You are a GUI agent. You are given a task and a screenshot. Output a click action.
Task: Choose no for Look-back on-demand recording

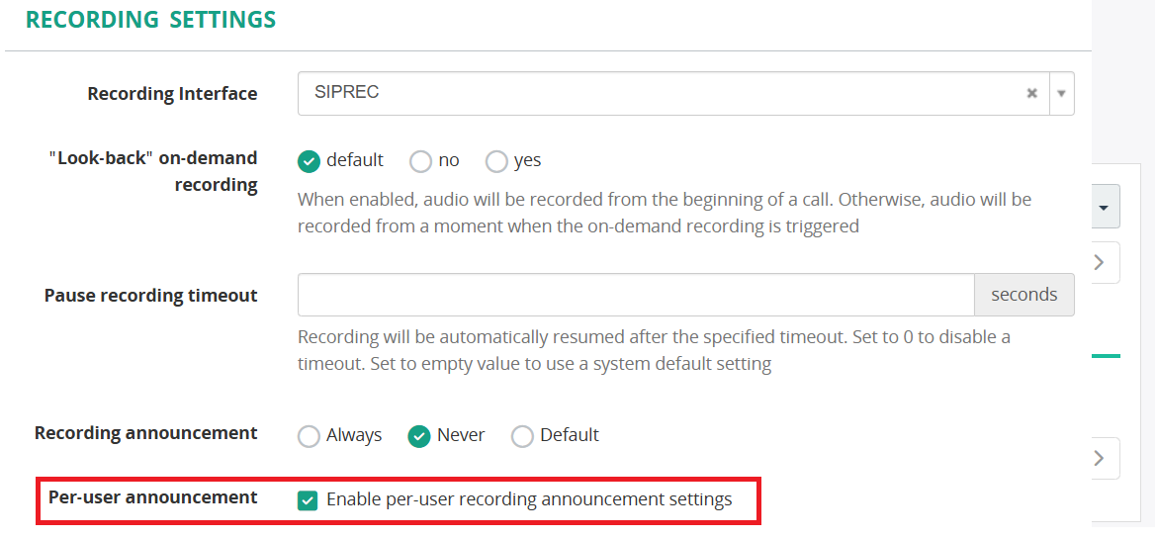(x=420, y=160)
